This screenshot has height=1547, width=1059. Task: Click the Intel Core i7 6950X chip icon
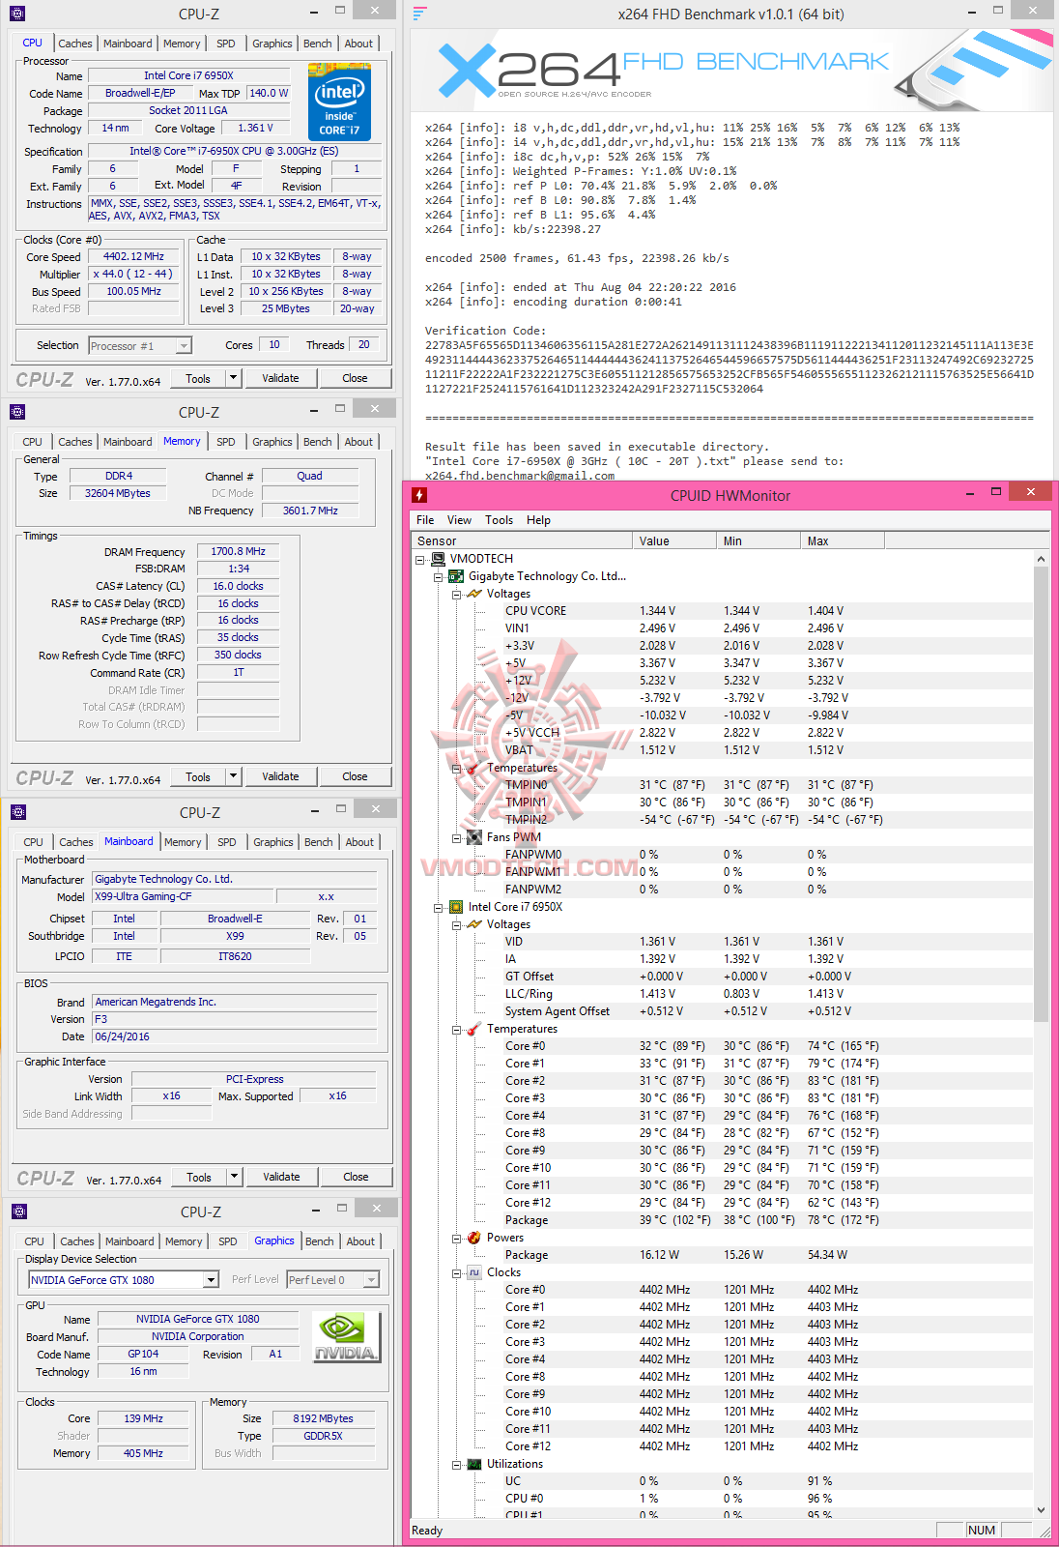tap(456, 907)
